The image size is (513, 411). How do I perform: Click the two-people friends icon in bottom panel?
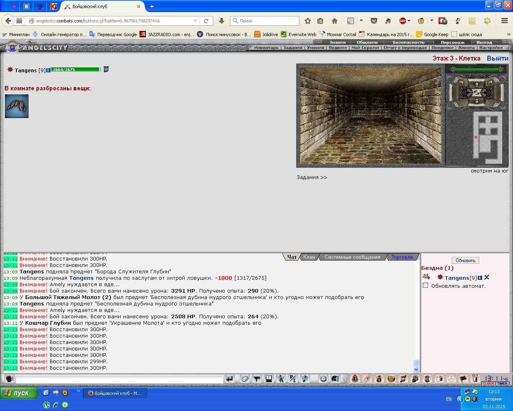click(439, 378)
